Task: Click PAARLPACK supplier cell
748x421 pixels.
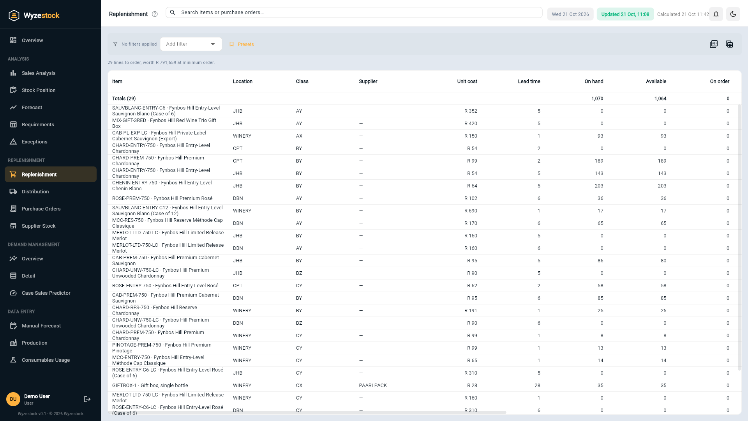Action: point(373,386)
